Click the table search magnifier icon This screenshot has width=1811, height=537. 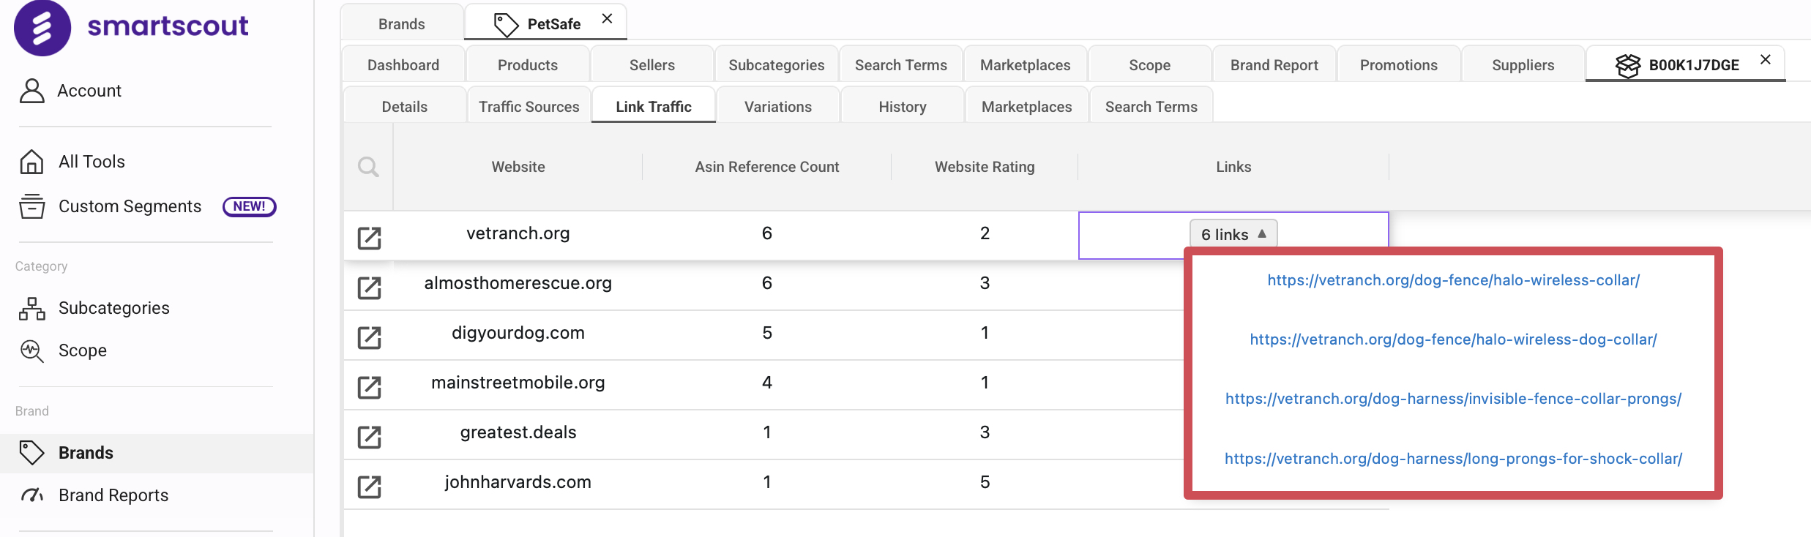[x=368, y=167]
